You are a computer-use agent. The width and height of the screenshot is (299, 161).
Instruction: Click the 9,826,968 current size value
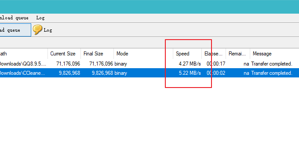pyautogui.click(x=69, y=73)
